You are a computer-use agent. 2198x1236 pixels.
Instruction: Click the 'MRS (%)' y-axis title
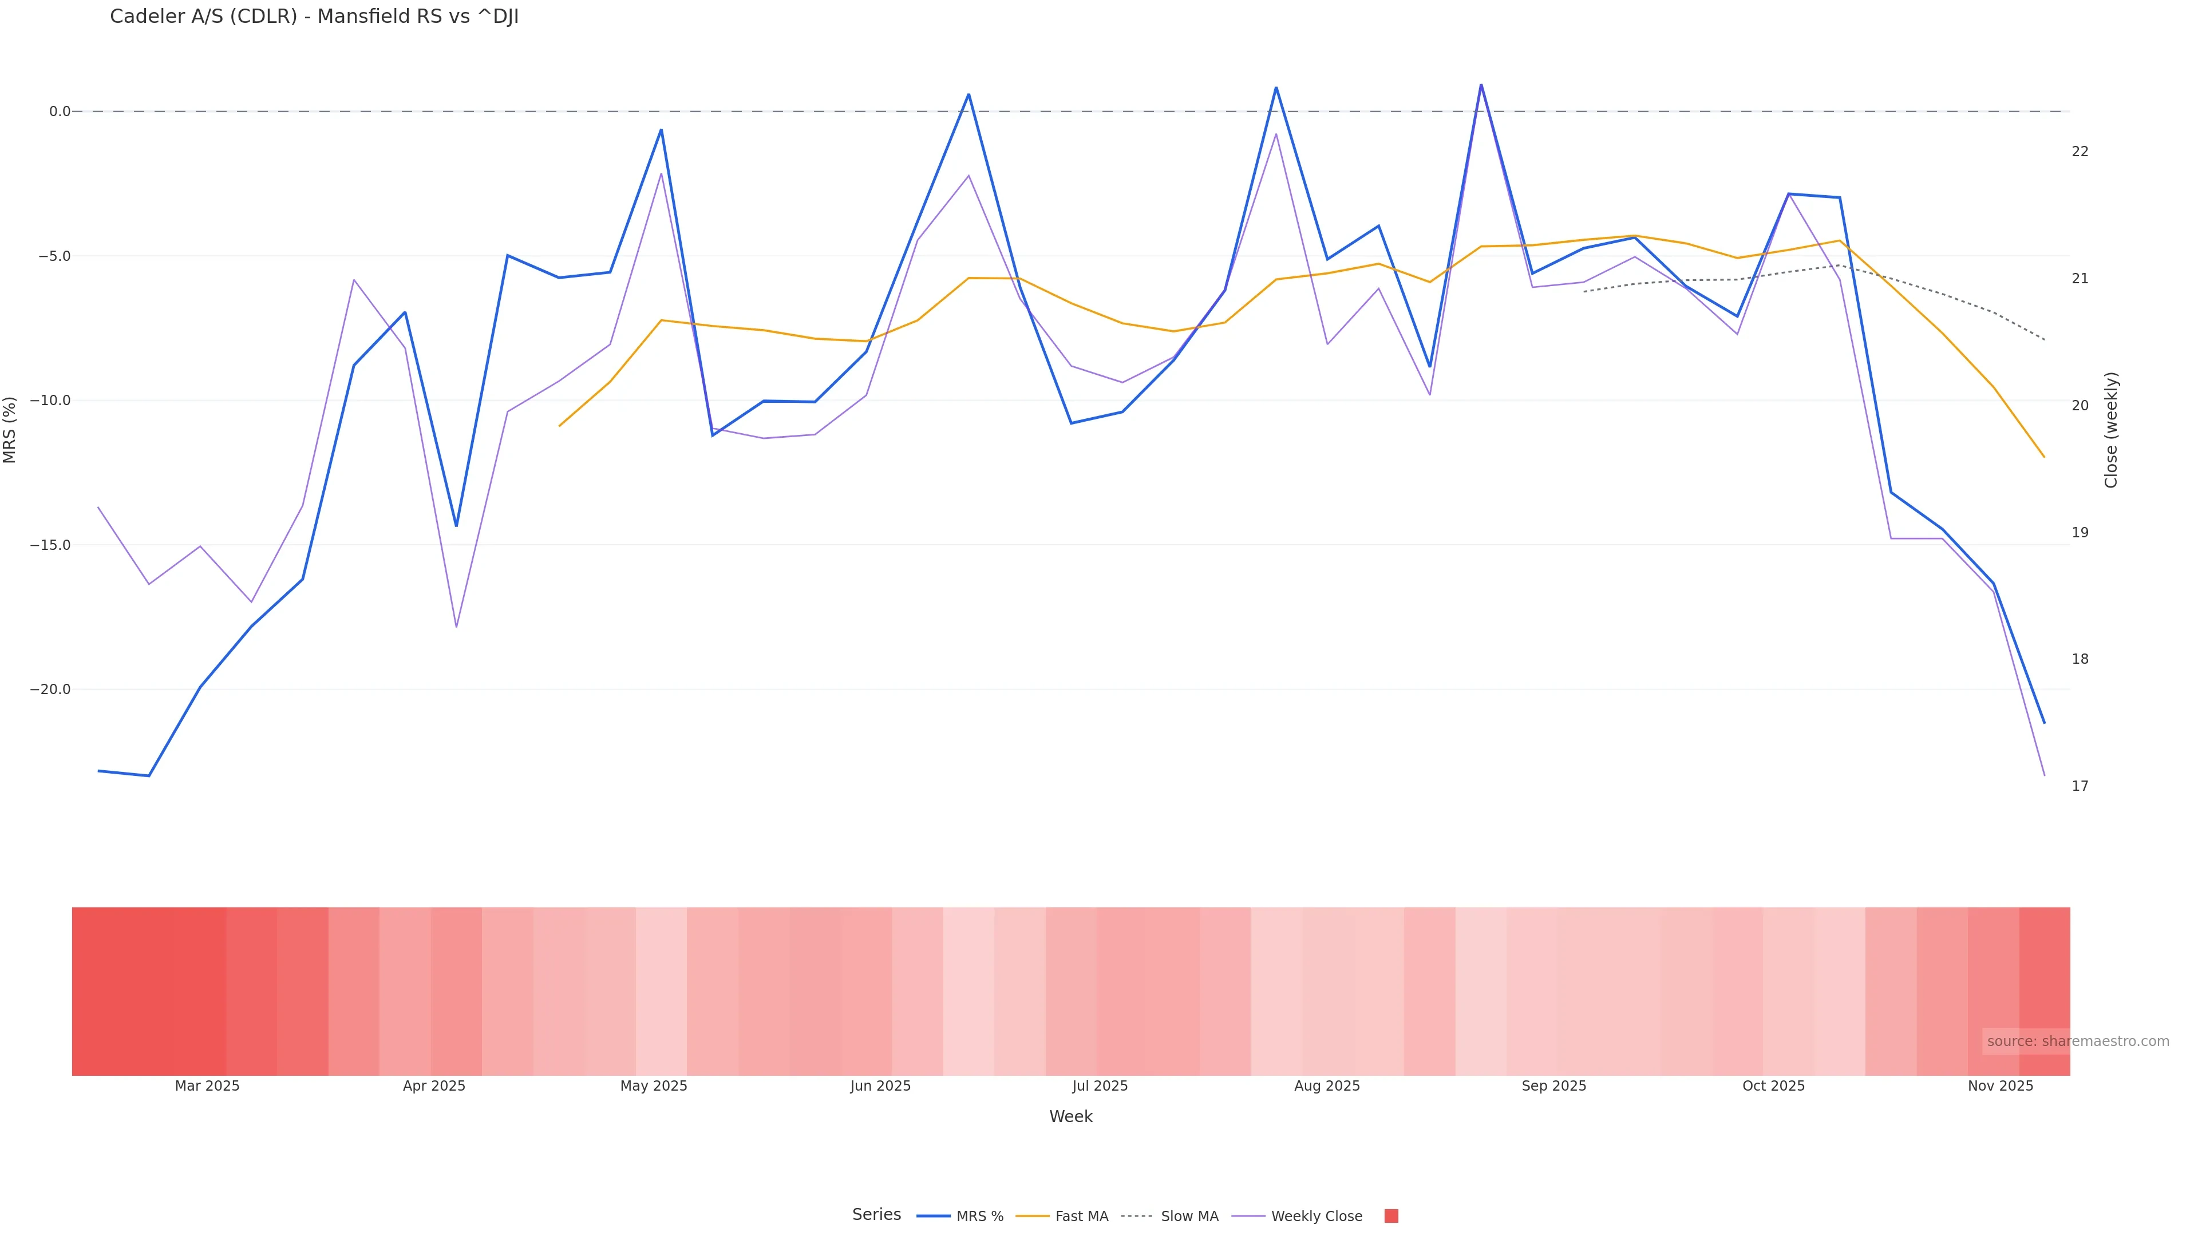click(10, 430)
